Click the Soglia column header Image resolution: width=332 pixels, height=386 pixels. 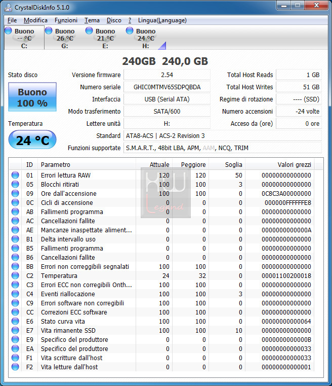[227, 164]
